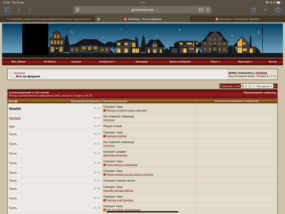Image resolution: width=285 pixels, height=214 pixels.
Task: Click the folder icon beside the Grommus breadcrumb
Action: (11, 73)
